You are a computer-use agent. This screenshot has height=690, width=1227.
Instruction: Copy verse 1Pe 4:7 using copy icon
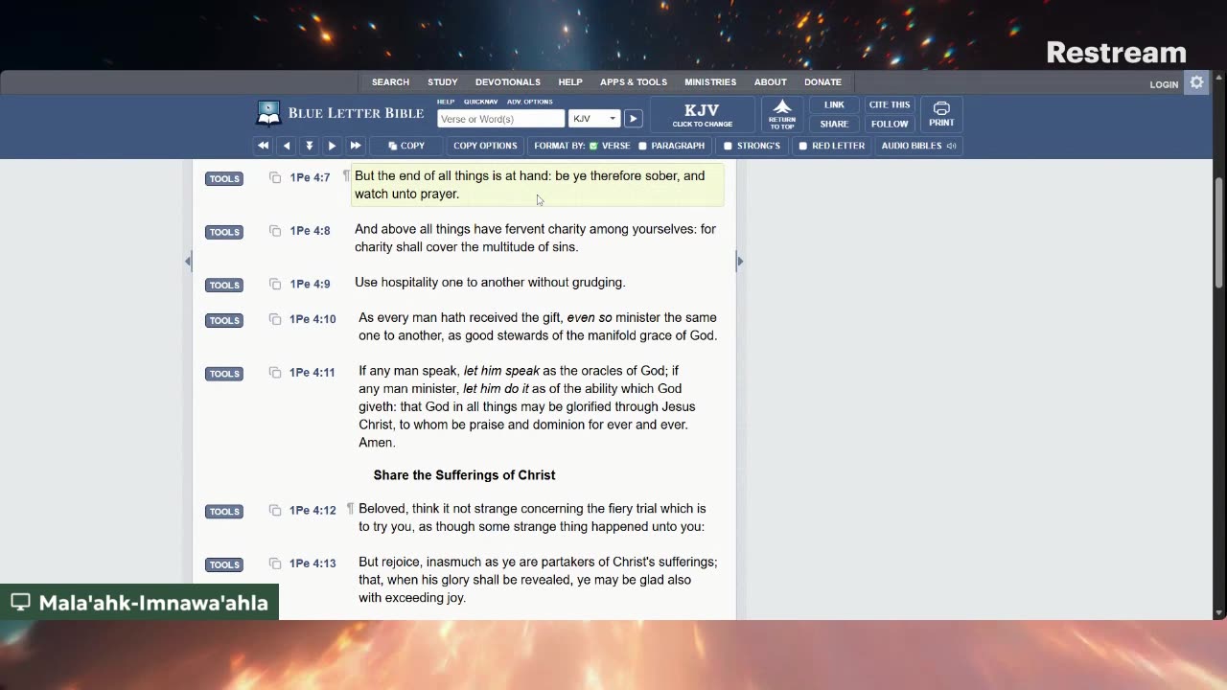(275, 178)
